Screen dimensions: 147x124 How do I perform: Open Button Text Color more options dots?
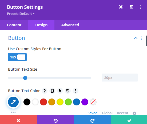(x=76, y=91)
